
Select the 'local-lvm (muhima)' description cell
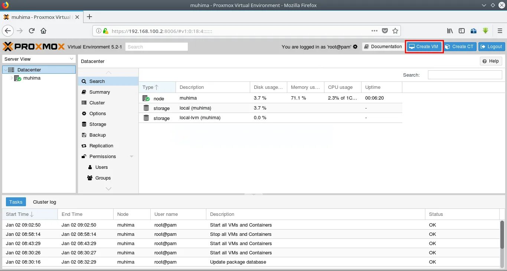pos(213,118)
